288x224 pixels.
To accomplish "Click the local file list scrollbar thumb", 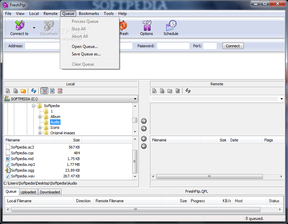I will pos(135,161).
